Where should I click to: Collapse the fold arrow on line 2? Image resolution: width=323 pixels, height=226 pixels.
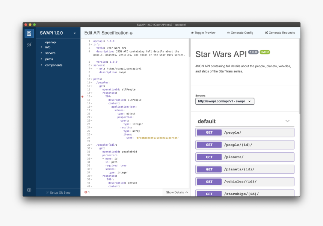pos(92,45)
